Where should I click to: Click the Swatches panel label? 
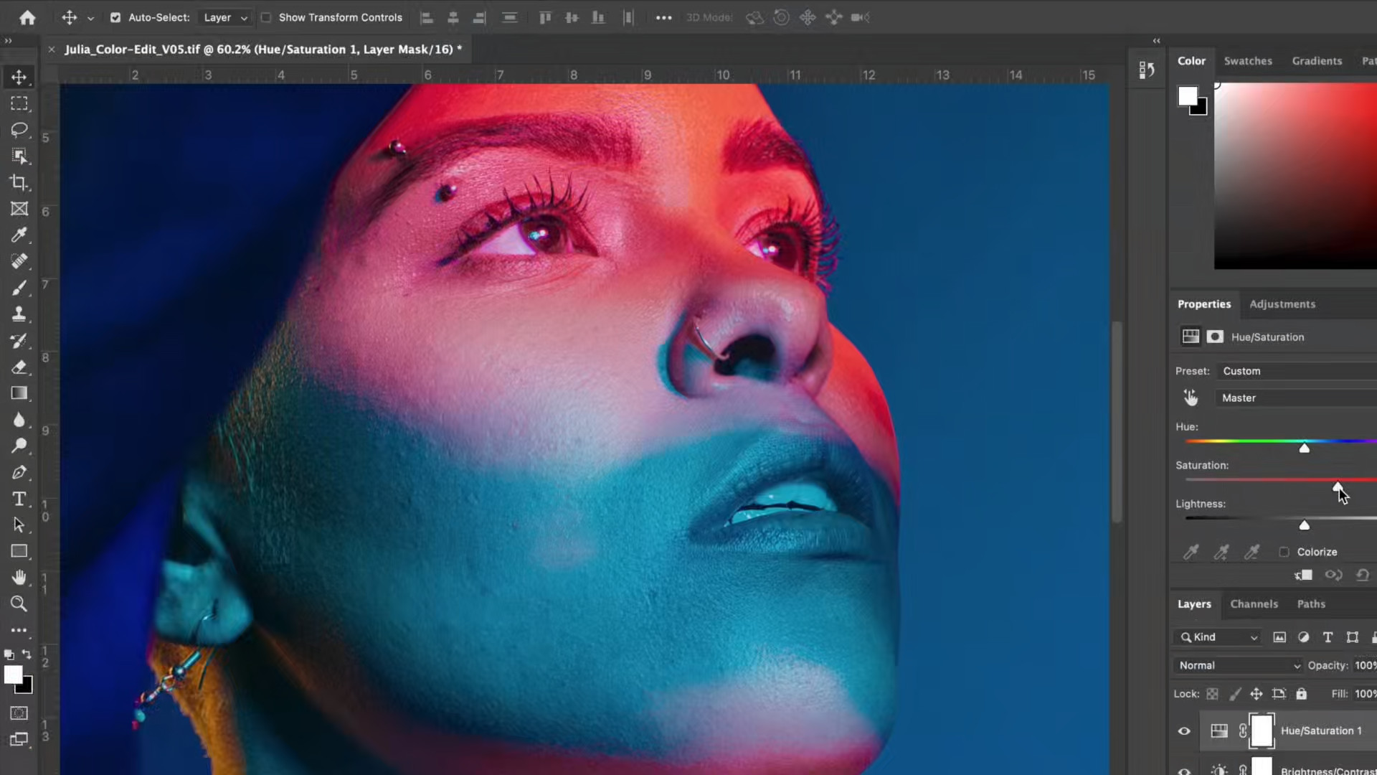coord(1247,61)
